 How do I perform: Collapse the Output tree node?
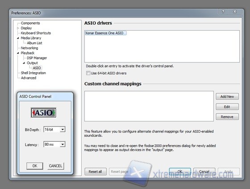(24, 63)
